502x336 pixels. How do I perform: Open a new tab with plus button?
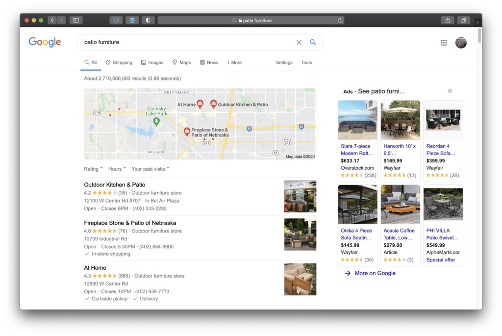(x=477, y=23)
